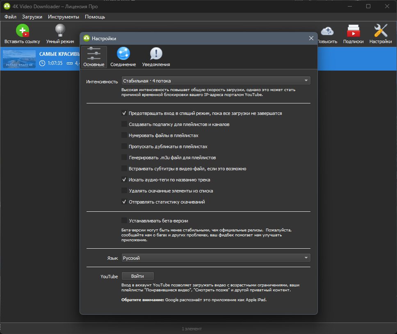Maximize the 4K Video Downloader window

[368, 6]
